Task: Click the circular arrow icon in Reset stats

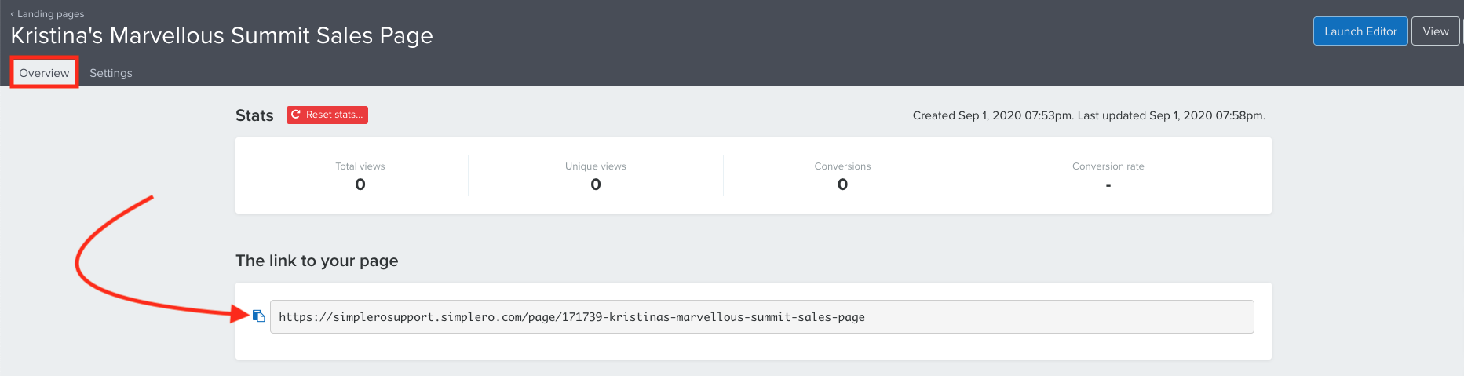Action: tap(296, 115)
